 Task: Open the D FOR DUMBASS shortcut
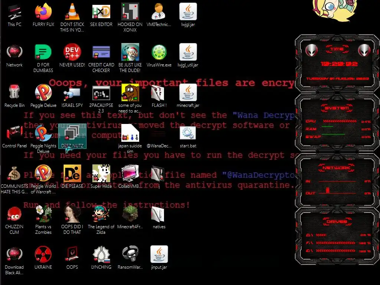(x=43, y=58)
